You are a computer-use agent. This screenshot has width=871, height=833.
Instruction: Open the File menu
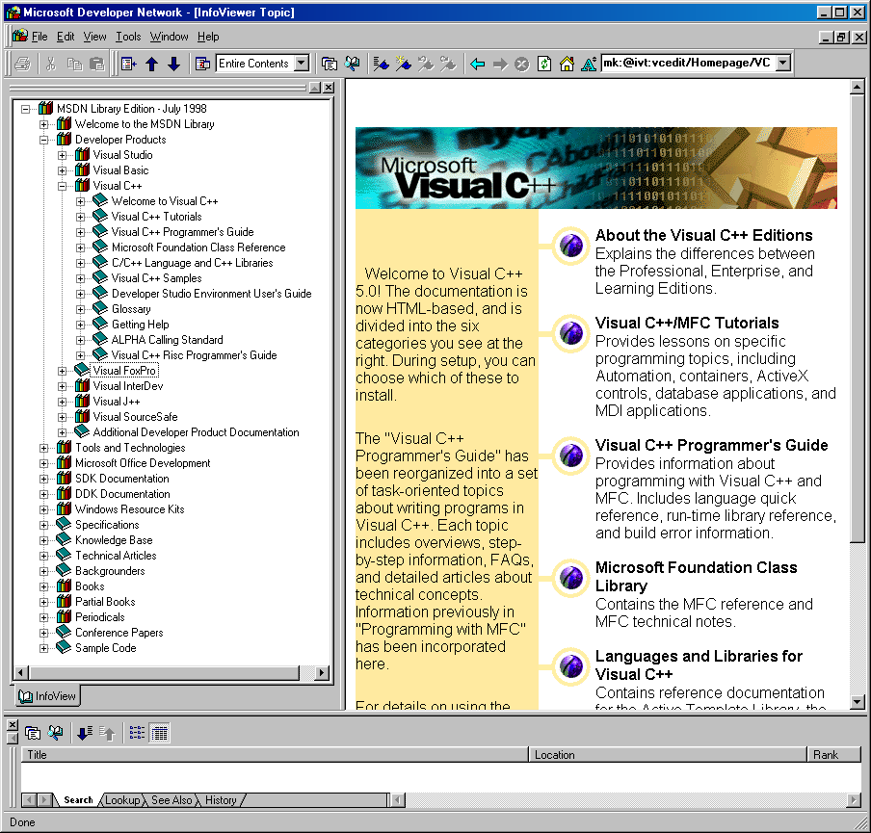40,37
